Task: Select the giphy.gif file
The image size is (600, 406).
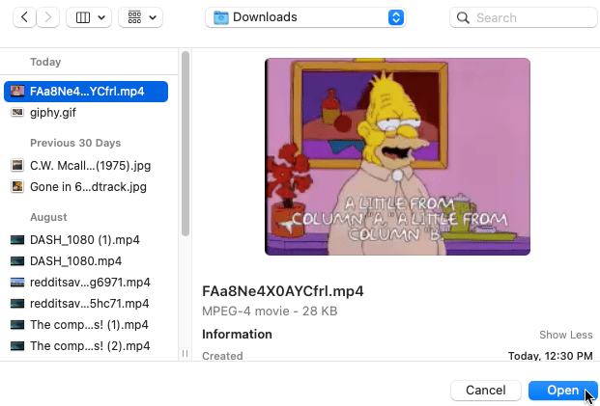Action: tap(86, 113)
